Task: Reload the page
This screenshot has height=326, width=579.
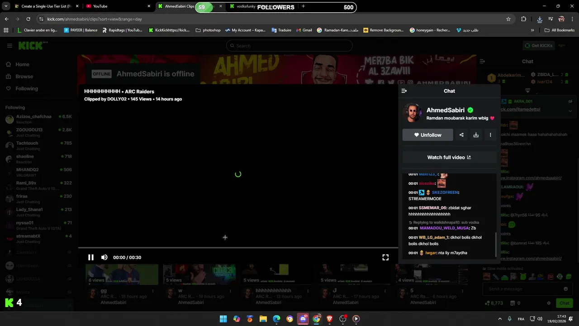Action: (28, 19)
